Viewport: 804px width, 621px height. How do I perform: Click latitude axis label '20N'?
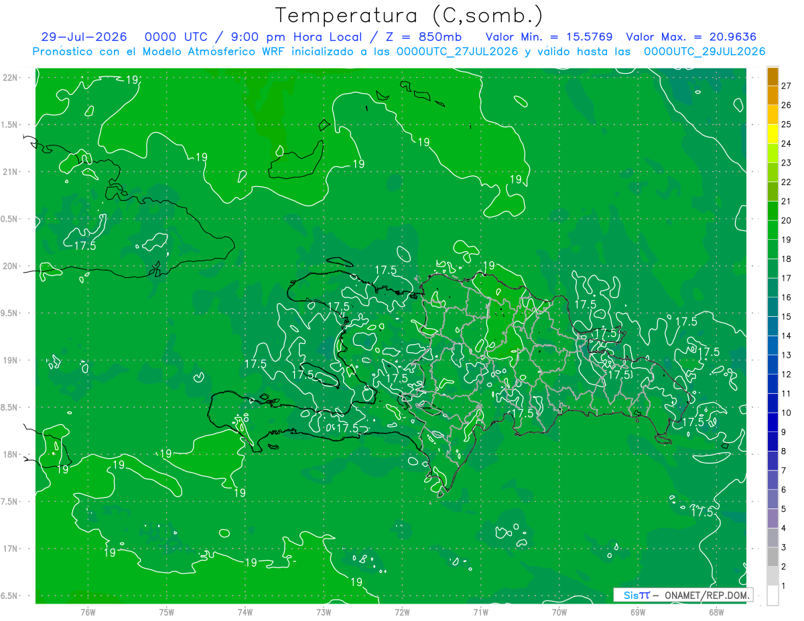[10, 266]
